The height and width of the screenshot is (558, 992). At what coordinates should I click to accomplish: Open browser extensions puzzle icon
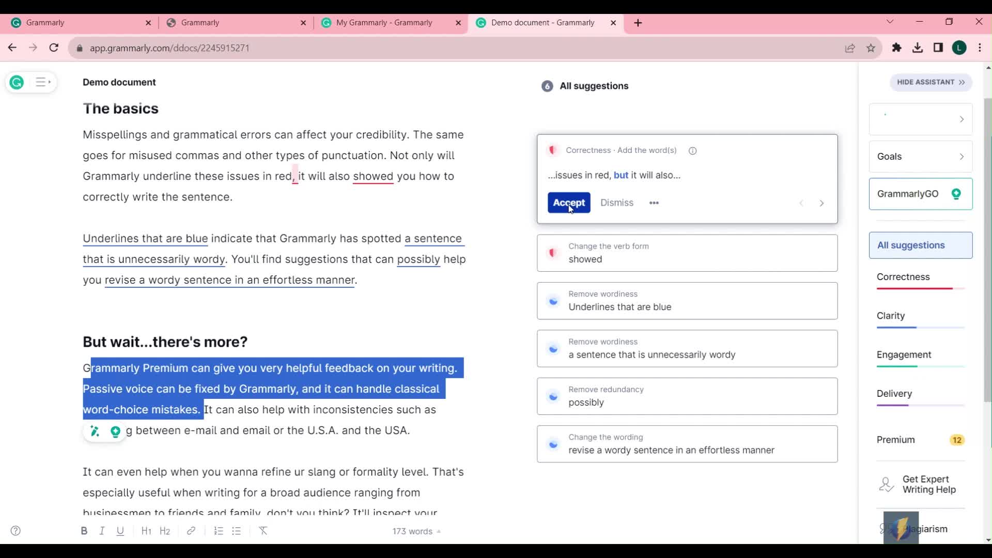coord(896,48)
